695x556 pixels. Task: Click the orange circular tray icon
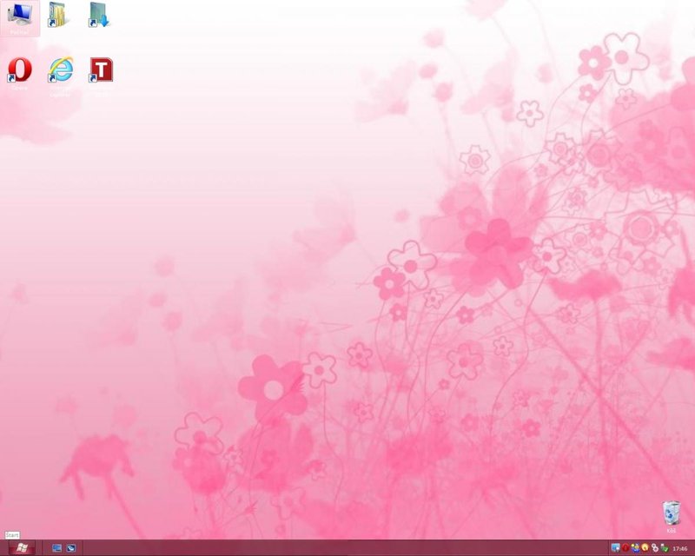(645, 548)
